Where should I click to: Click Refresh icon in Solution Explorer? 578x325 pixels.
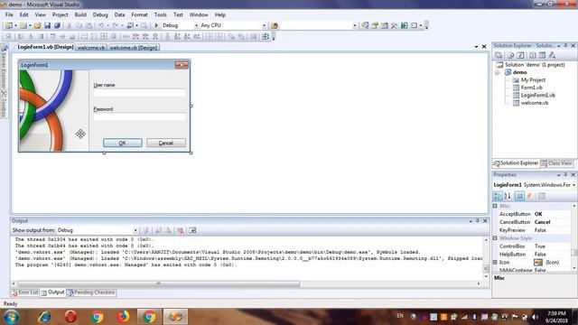coord(520,55)
